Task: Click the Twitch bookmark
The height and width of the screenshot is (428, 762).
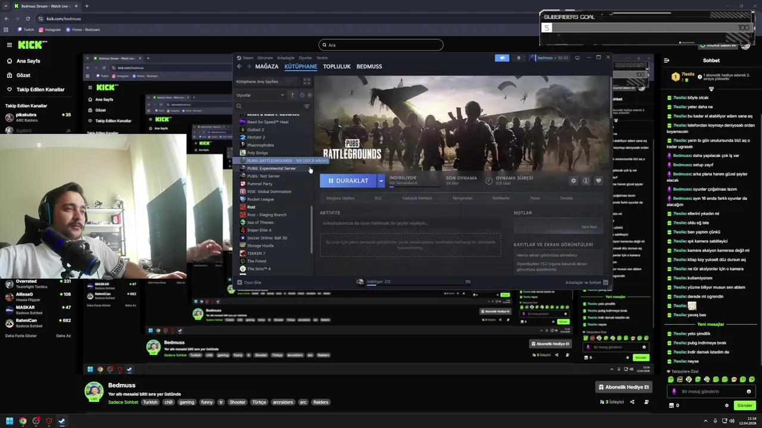Action: [26, 29]
